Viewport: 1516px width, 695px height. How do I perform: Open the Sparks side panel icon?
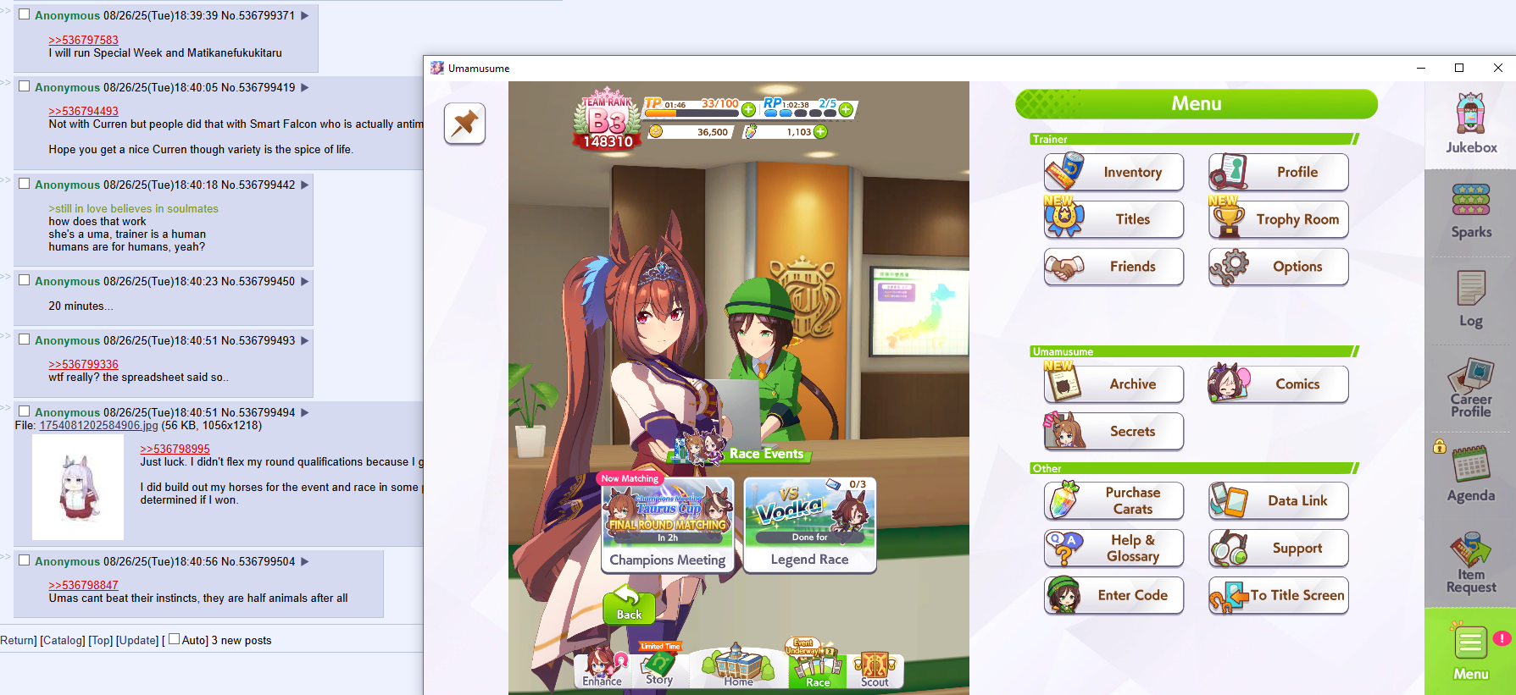1471,212
